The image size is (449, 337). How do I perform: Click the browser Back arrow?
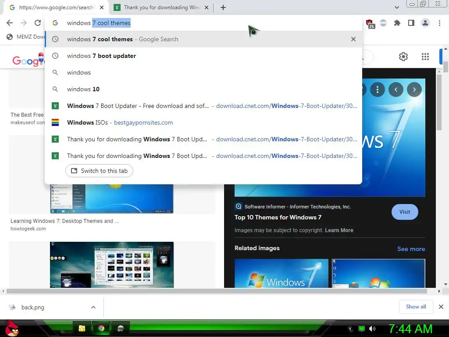coord(10,23)
